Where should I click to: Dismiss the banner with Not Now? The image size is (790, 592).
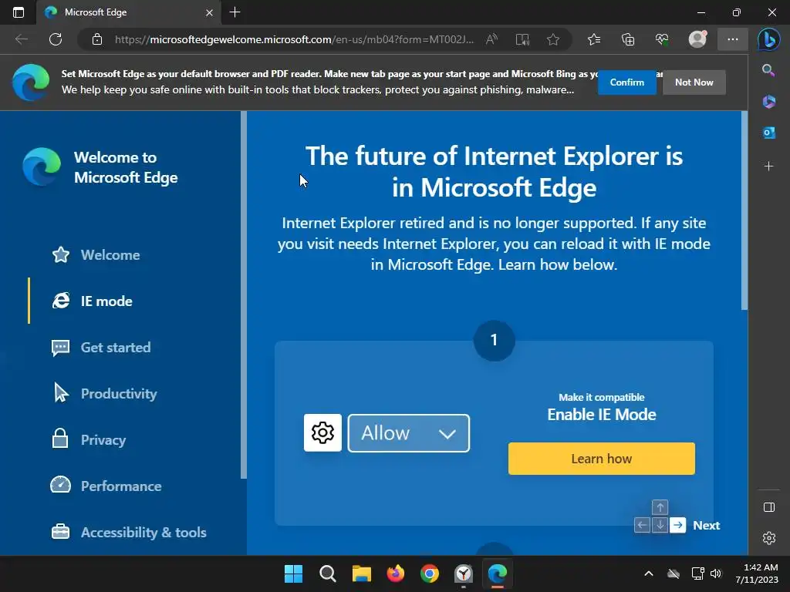pyautogui.click(x=694, y=82)
